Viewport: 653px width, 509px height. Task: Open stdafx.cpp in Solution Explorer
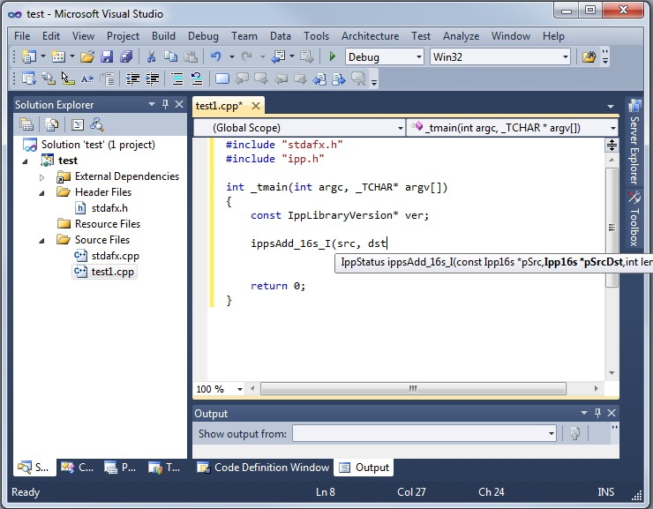(115, 256)
